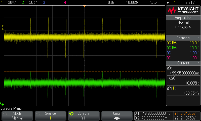This screenshot has height=121, width=201.
Task: Click the ΔX value +99.953600000ms
Action: (x=184, y=73)
